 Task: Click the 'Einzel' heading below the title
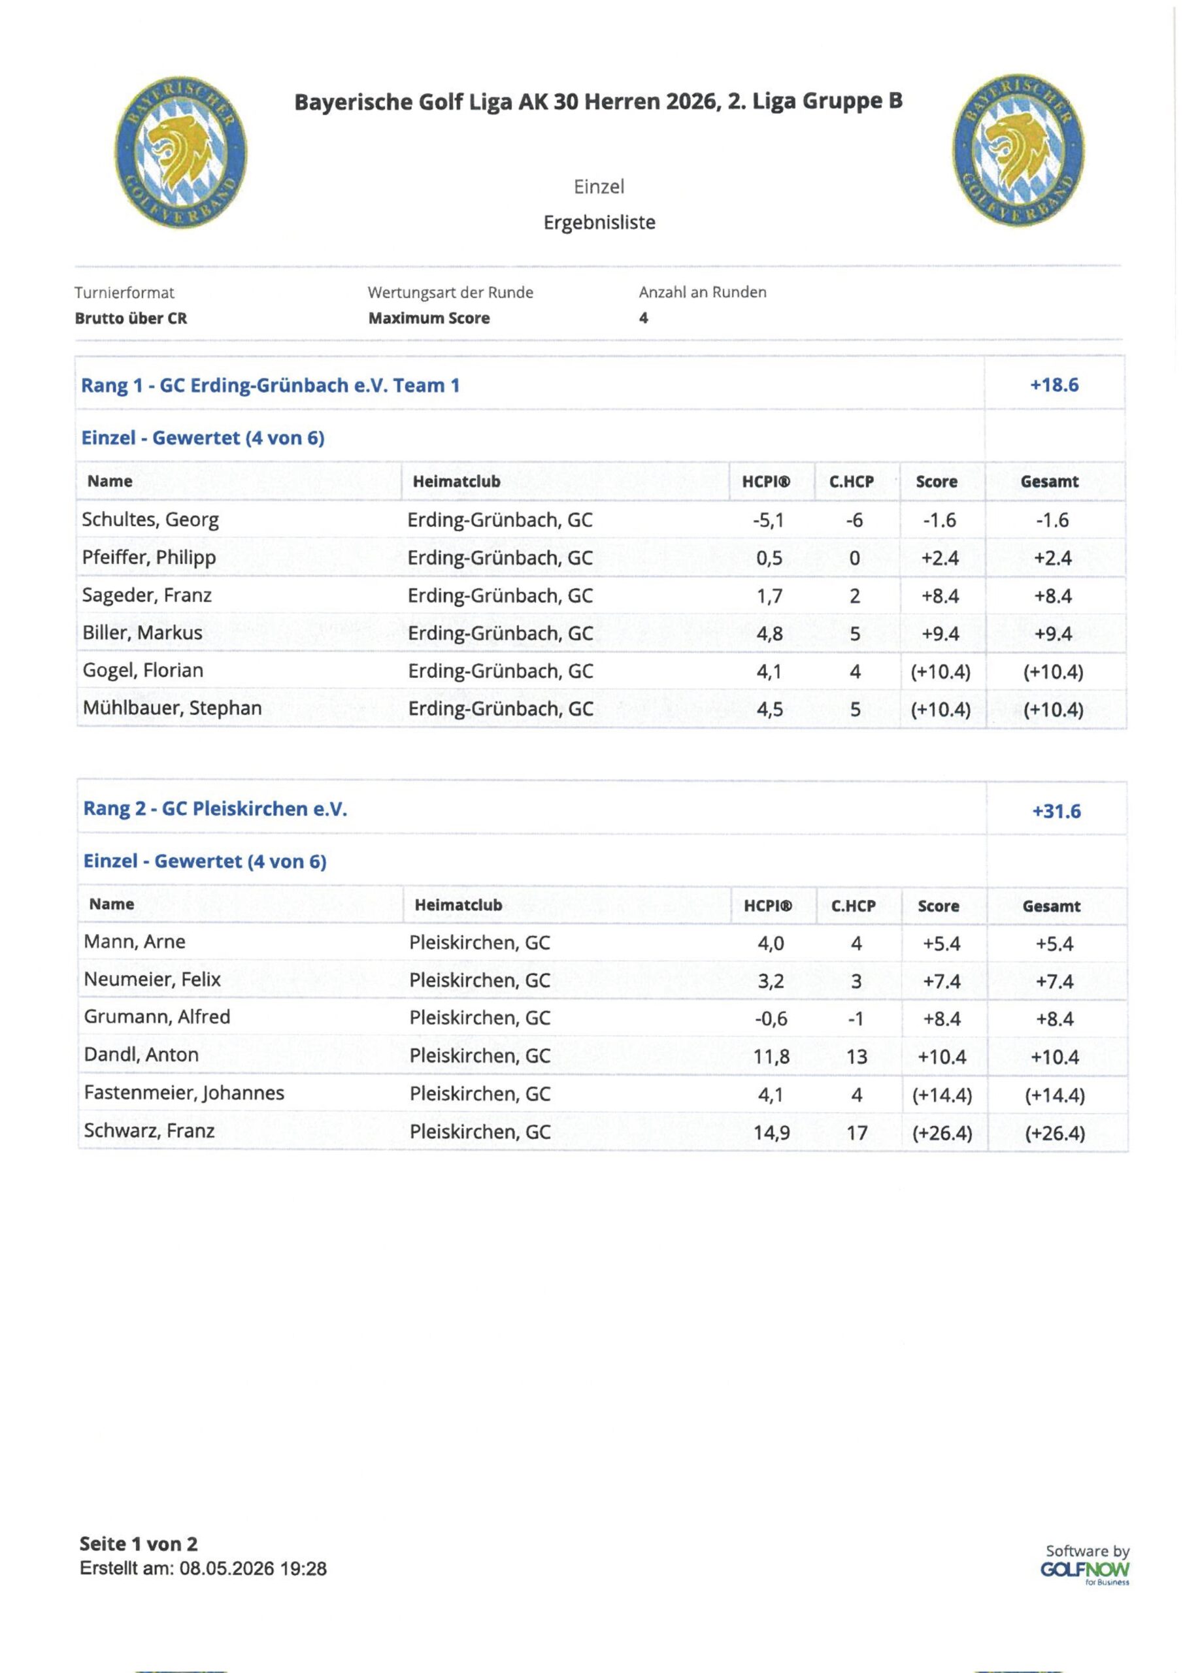tap(599, 186)
